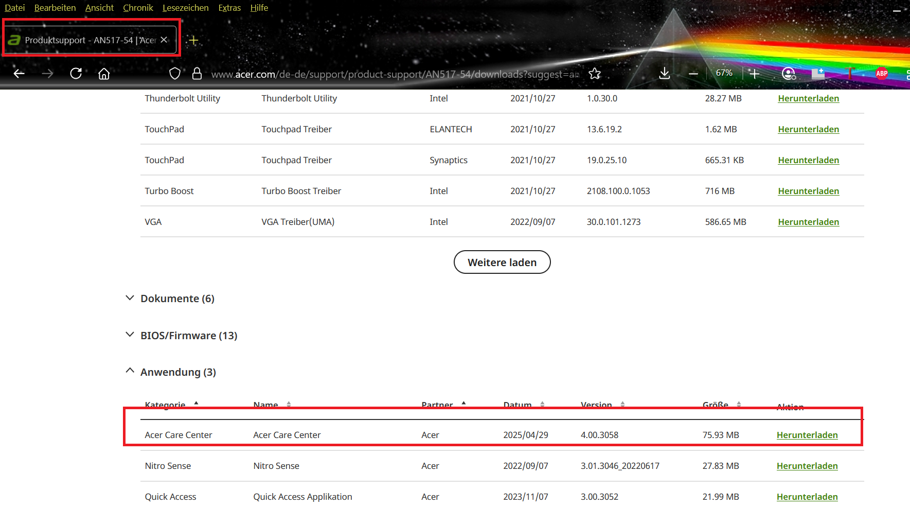This screenshot has height=507, width=910.
Task: Download the Nitro Sense application
Action: pos(807,466)
